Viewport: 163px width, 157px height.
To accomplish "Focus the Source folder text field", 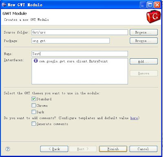I will pos(79,32).
